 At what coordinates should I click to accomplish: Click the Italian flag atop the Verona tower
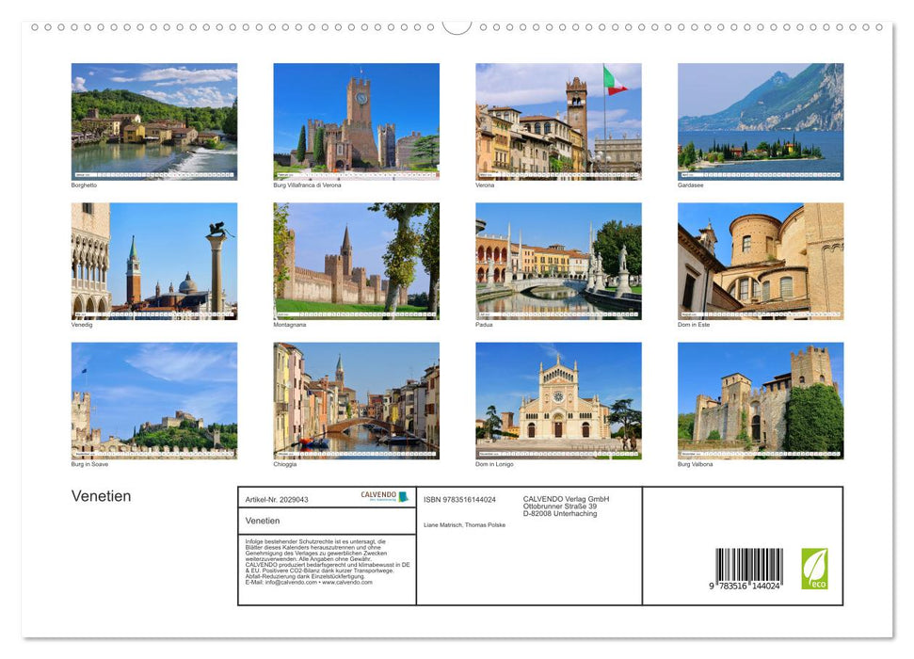610,79
